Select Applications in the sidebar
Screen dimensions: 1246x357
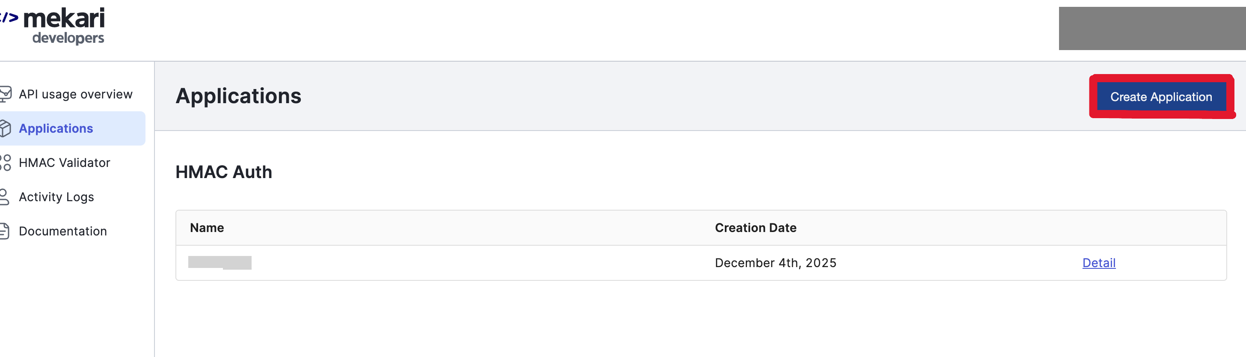pos(56,128)
